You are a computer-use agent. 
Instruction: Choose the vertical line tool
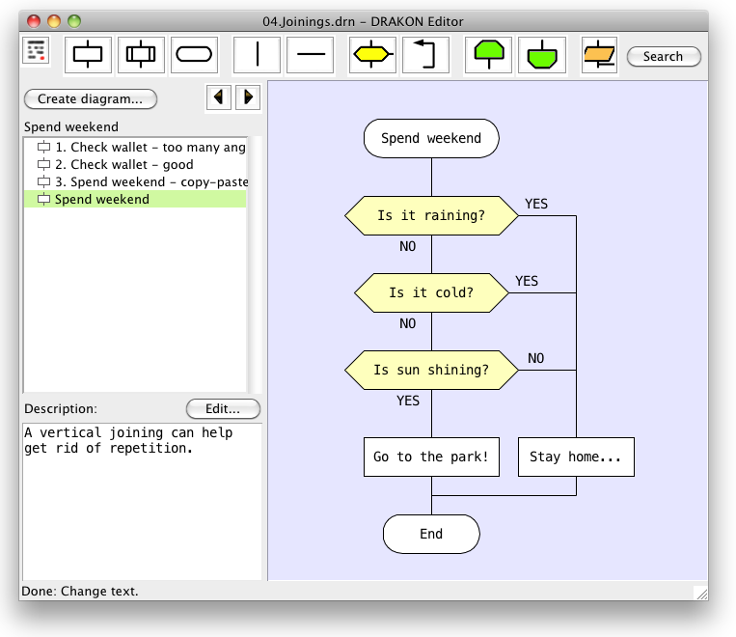[x=257, y=55]
